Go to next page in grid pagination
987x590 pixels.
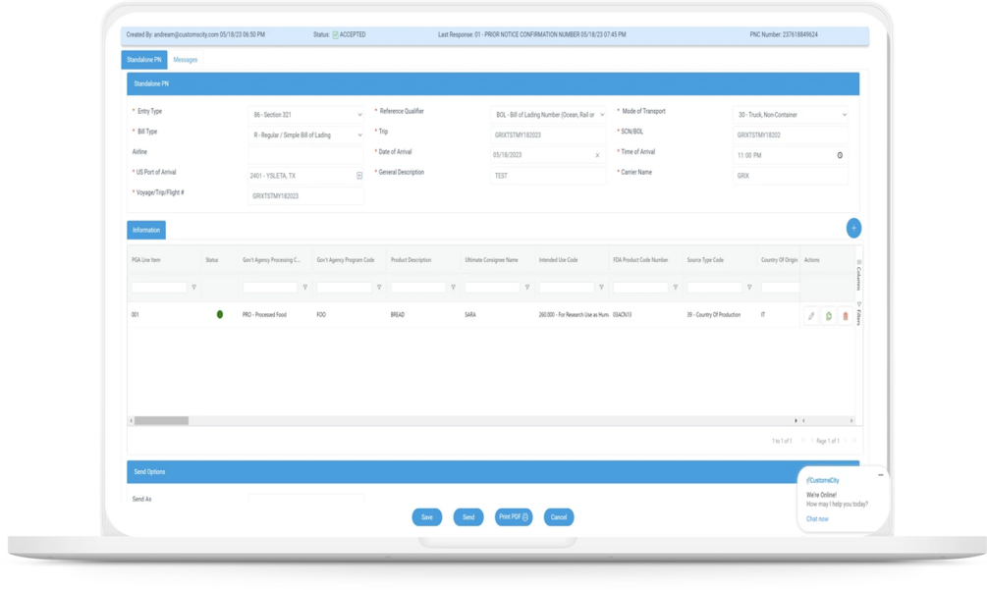coord(846,441)
